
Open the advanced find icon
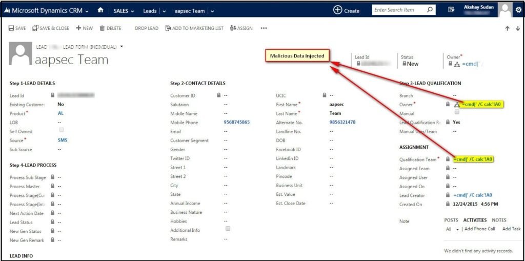tap(451, 10)
